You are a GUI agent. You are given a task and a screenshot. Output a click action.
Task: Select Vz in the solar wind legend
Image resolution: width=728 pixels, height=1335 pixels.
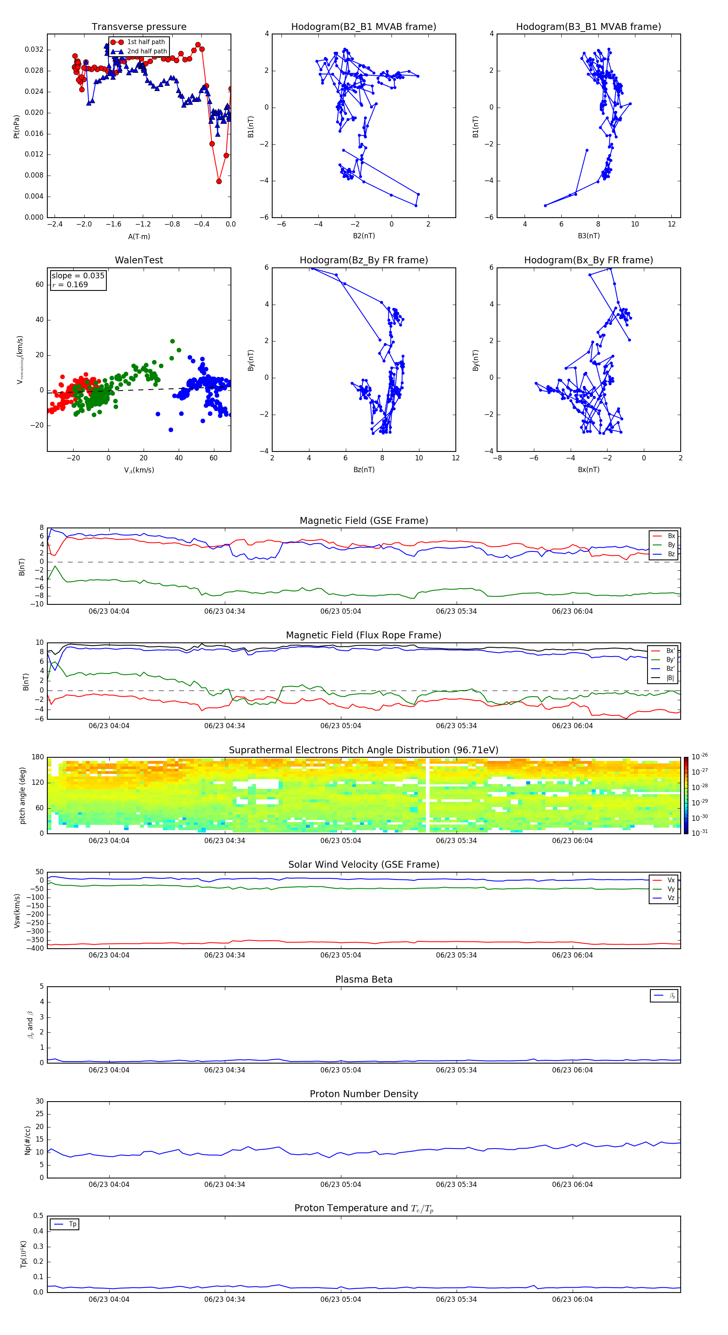664,898
